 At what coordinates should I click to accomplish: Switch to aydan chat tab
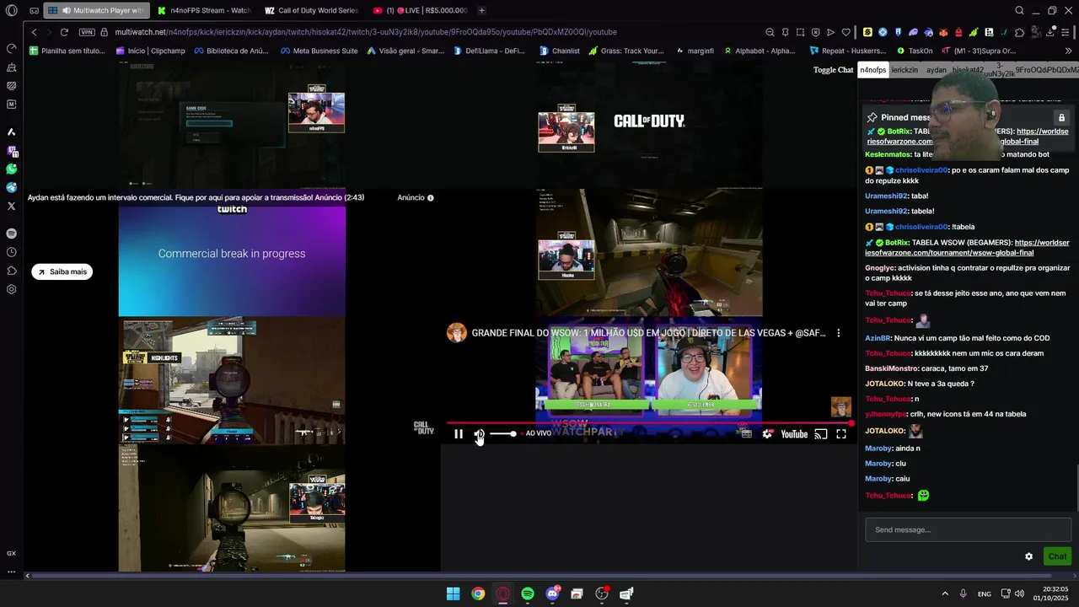937,70
